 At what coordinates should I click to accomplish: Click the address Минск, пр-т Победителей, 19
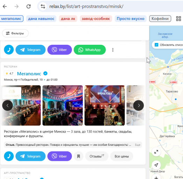[23, 80]
